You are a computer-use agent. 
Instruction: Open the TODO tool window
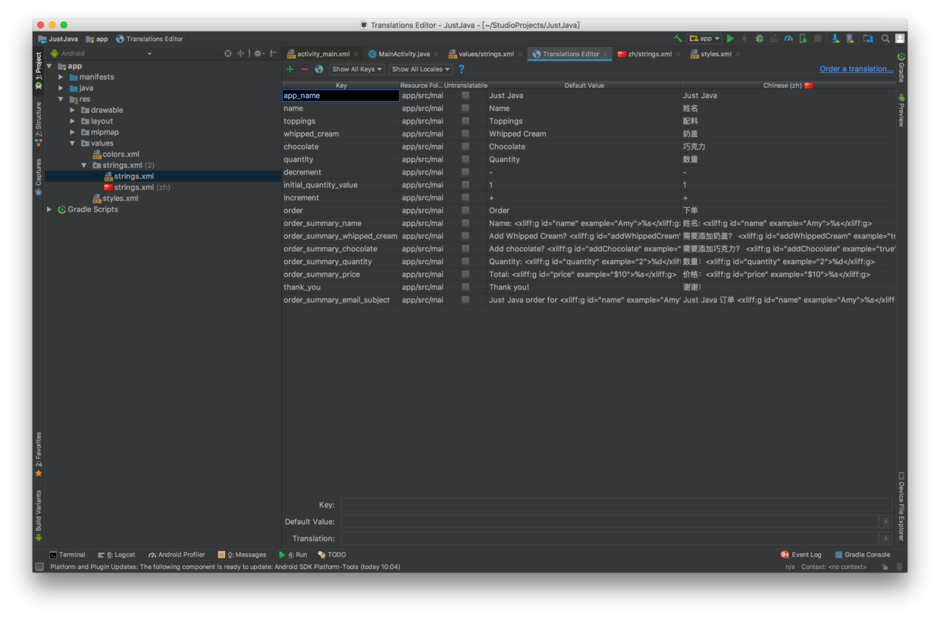(x=332, y=555)
